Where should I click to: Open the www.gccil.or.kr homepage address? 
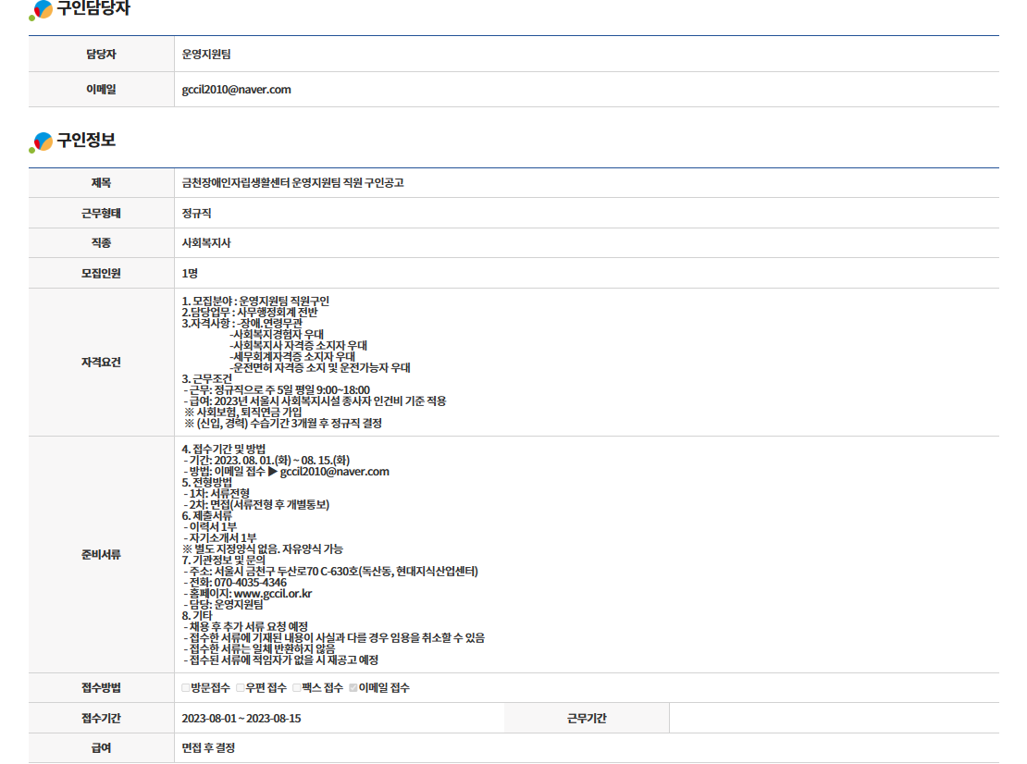tap(273, 594)
